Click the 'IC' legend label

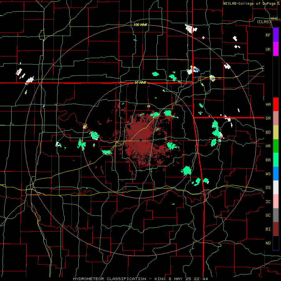pyautogui.click(x=268, y=202)
